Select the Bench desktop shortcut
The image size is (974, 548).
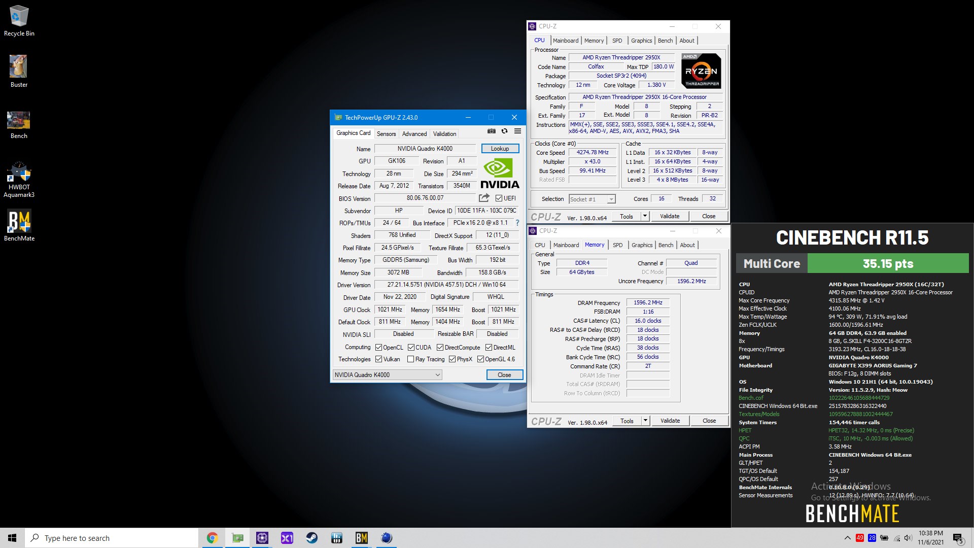tap(19, 125)
